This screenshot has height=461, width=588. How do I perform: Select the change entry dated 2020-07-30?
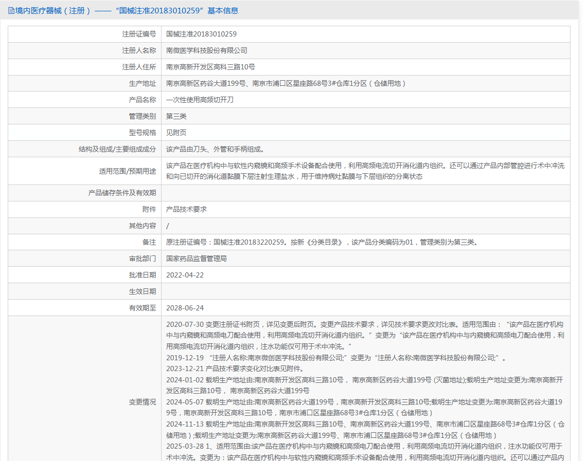pos(365,336)
